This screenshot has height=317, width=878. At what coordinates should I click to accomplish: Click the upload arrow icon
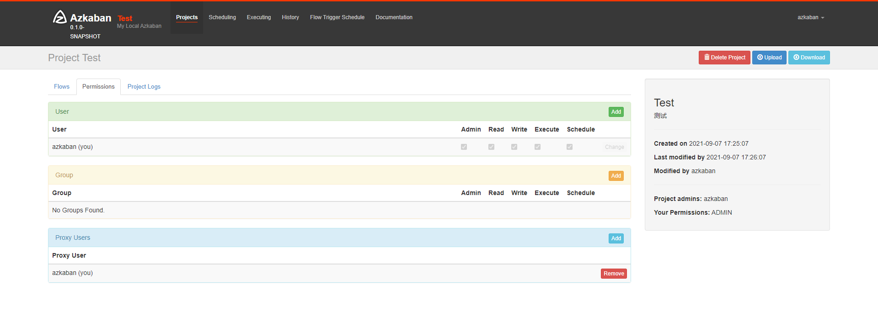pyautogui.click(x=760, y=57)
